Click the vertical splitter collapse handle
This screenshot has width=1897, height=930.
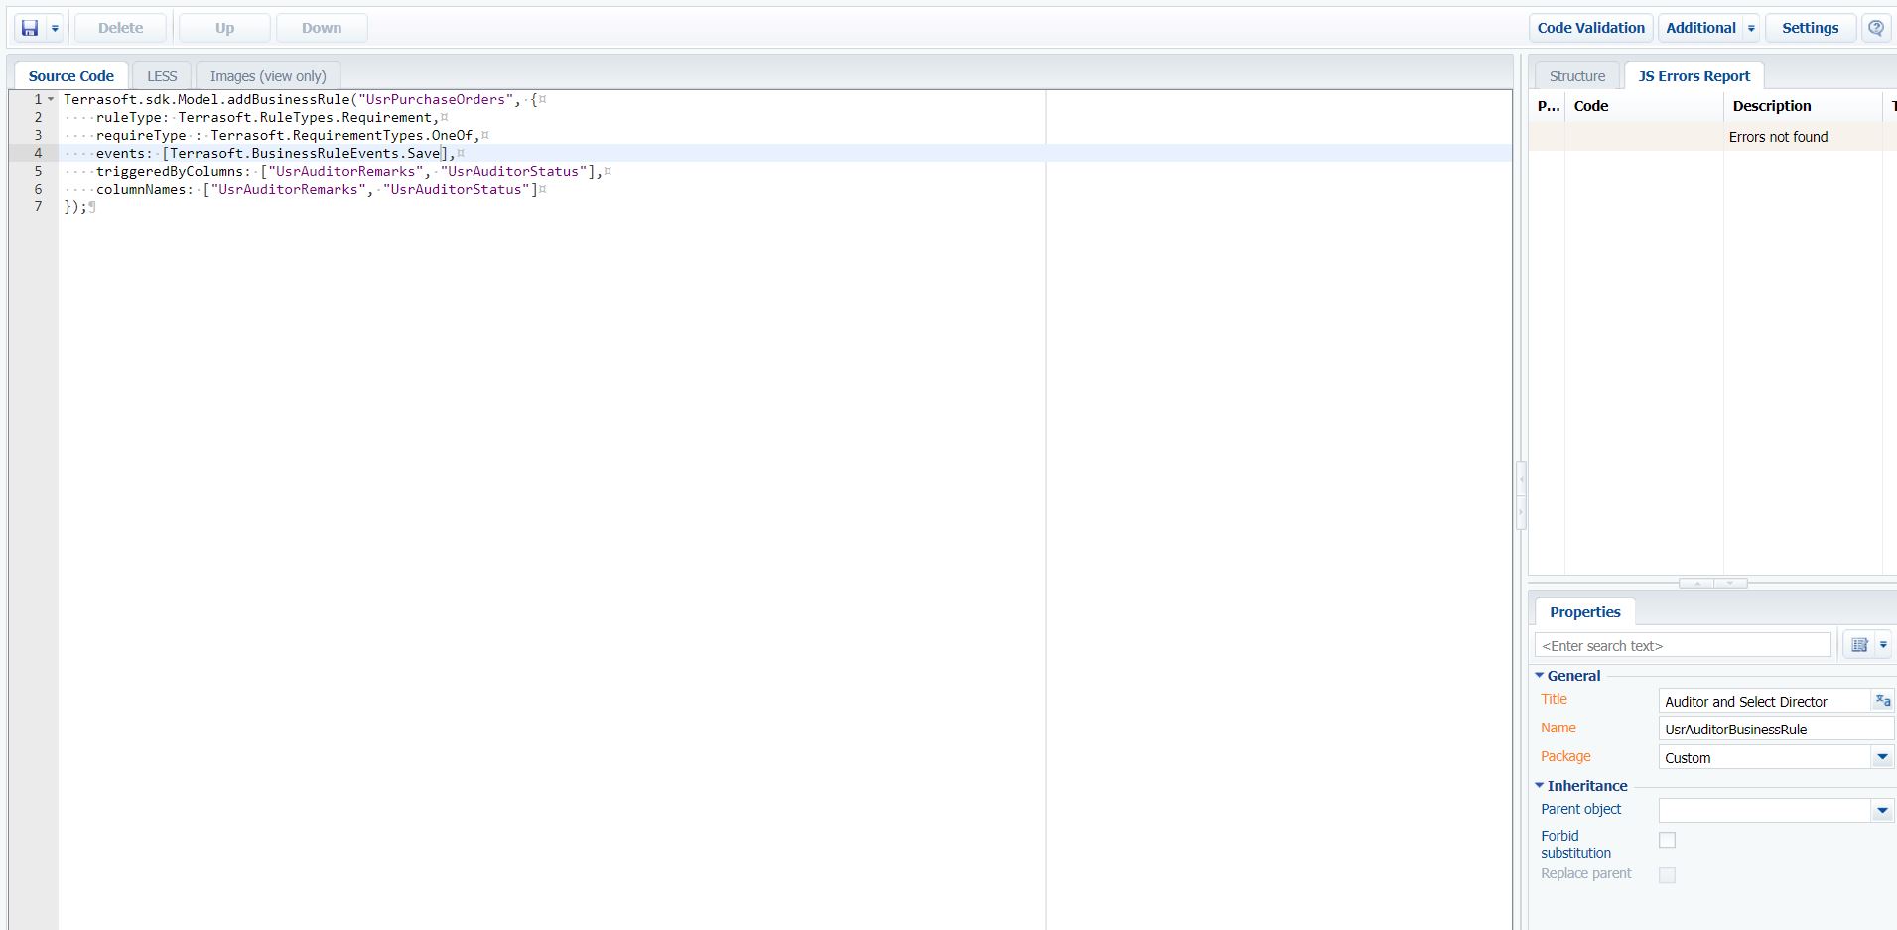coord(1521,495)
